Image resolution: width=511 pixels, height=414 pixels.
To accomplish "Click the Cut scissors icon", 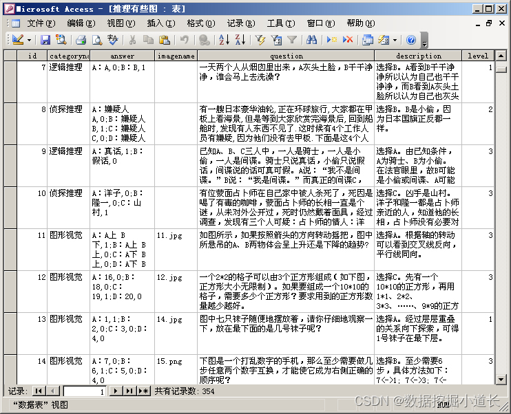I will pyautogui.click(x=132, y=40).
